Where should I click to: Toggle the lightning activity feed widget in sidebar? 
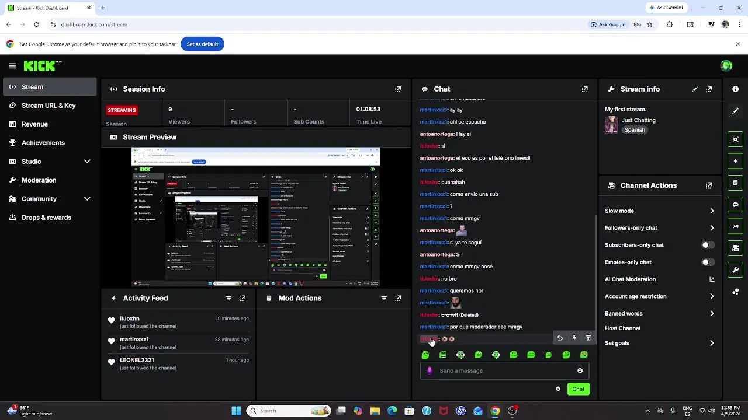click(735, 161)
